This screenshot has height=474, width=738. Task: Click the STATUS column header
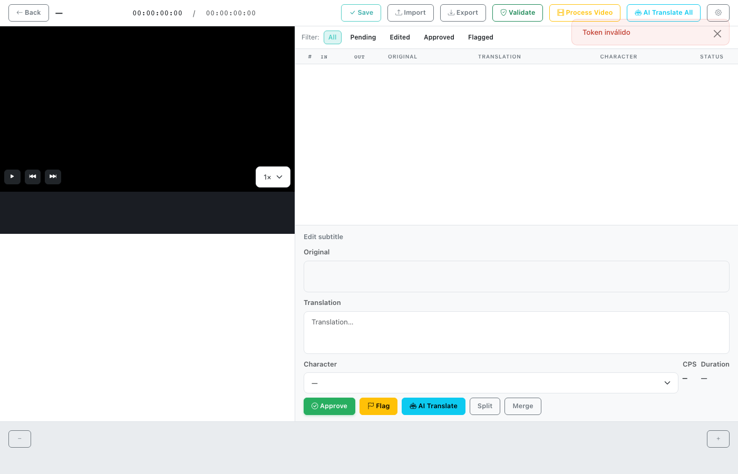pos(712,57)
